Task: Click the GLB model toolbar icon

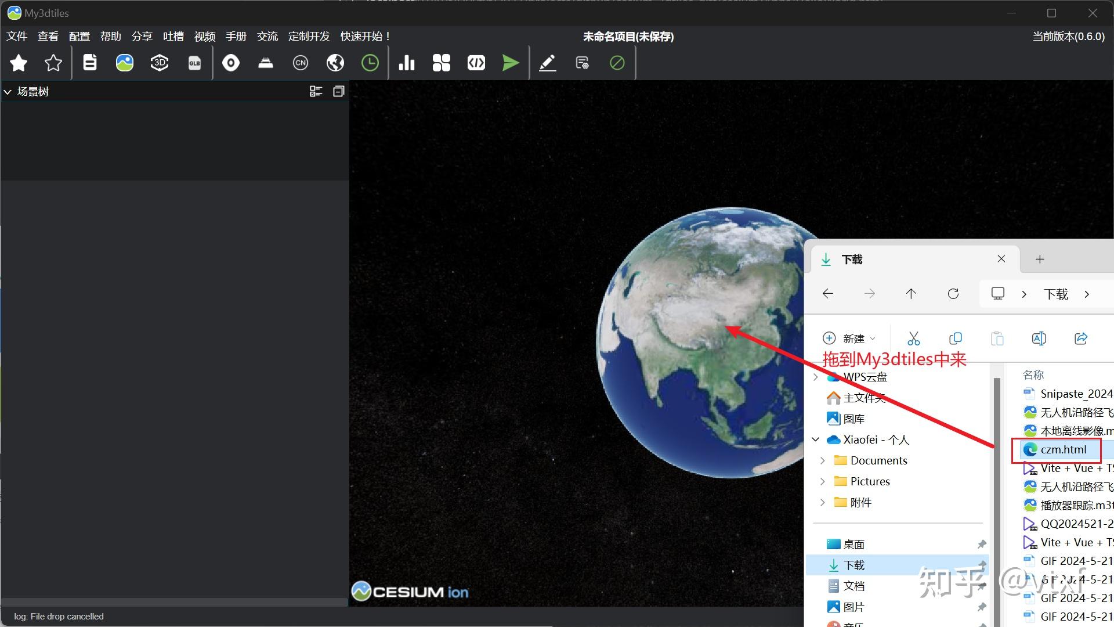Action: pyautogui.click(x=194, y=63)
